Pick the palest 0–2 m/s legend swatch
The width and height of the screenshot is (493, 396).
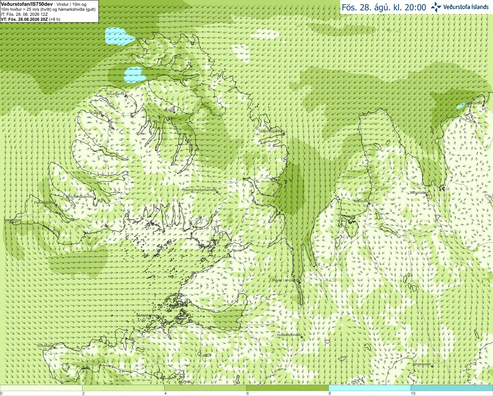point(41,388)
